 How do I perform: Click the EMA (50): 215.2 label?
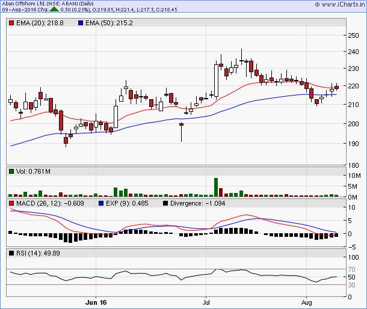pos(109,23)
